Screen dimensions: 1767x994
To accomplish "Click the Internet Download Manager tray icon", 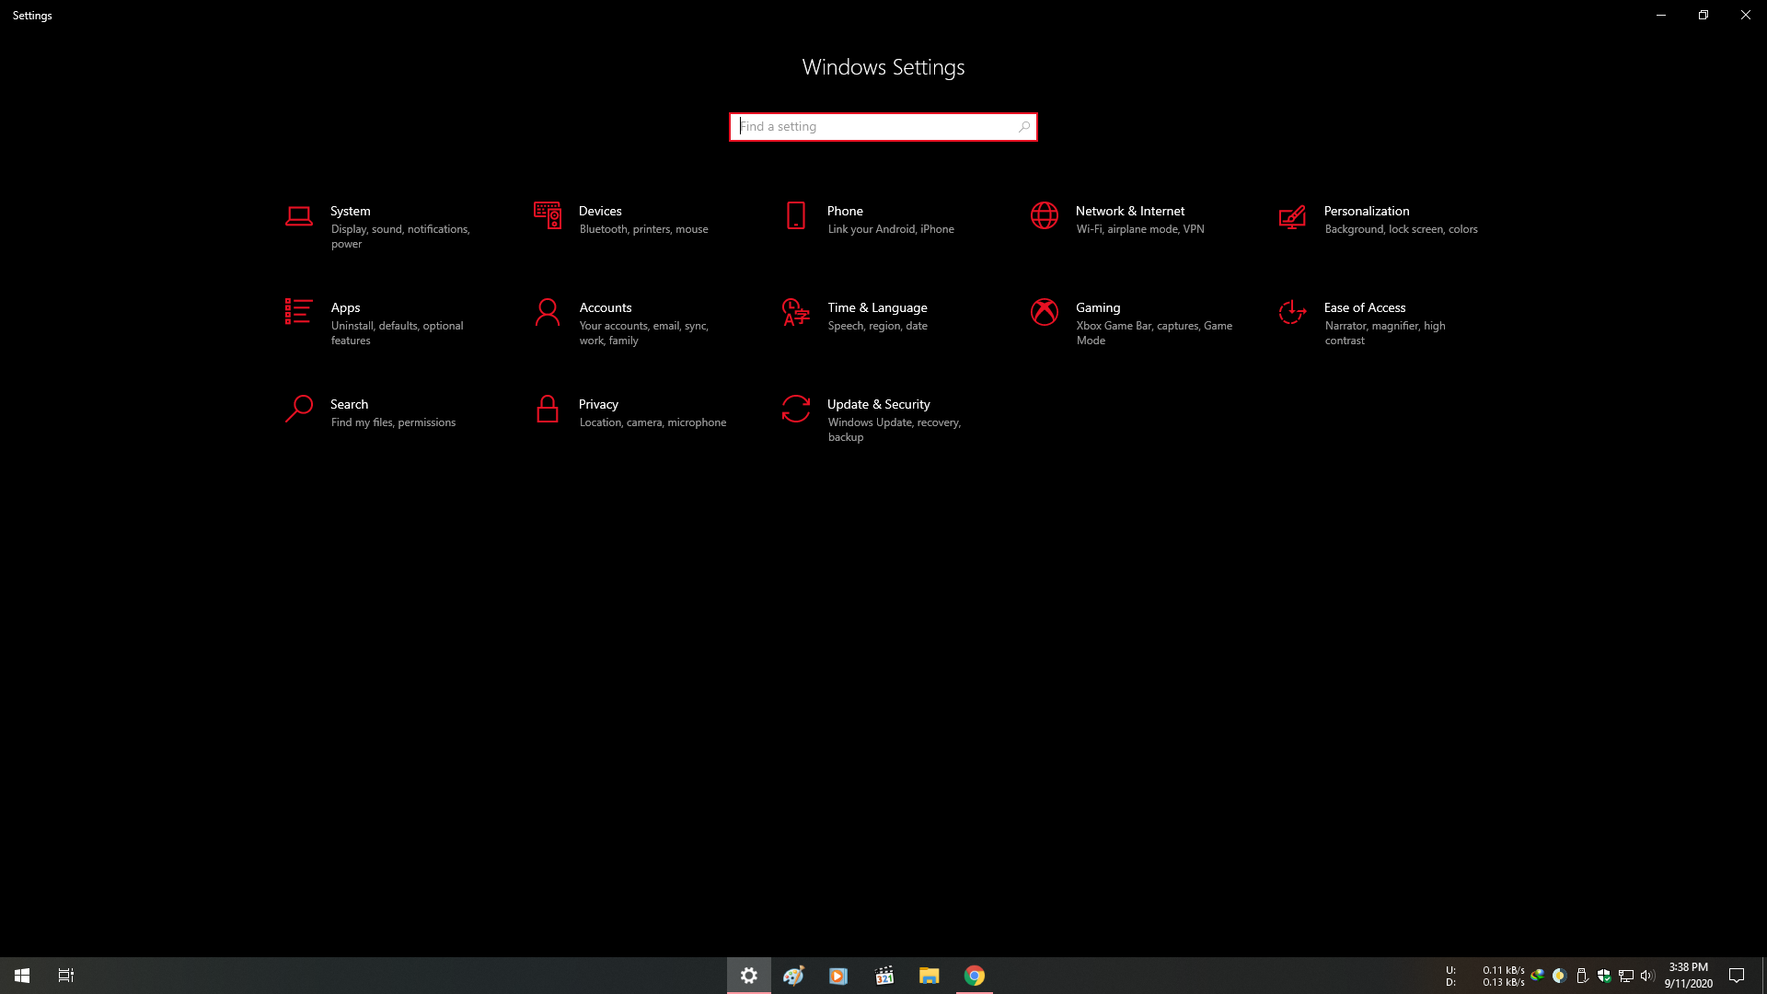I will point(1537,976).
